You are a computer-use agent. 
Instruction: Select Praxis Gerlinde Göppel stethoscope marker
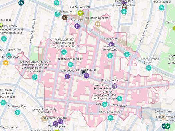(x=64, y=52)
